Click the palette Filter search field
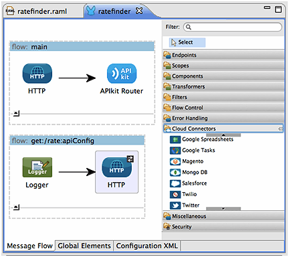 233,27
